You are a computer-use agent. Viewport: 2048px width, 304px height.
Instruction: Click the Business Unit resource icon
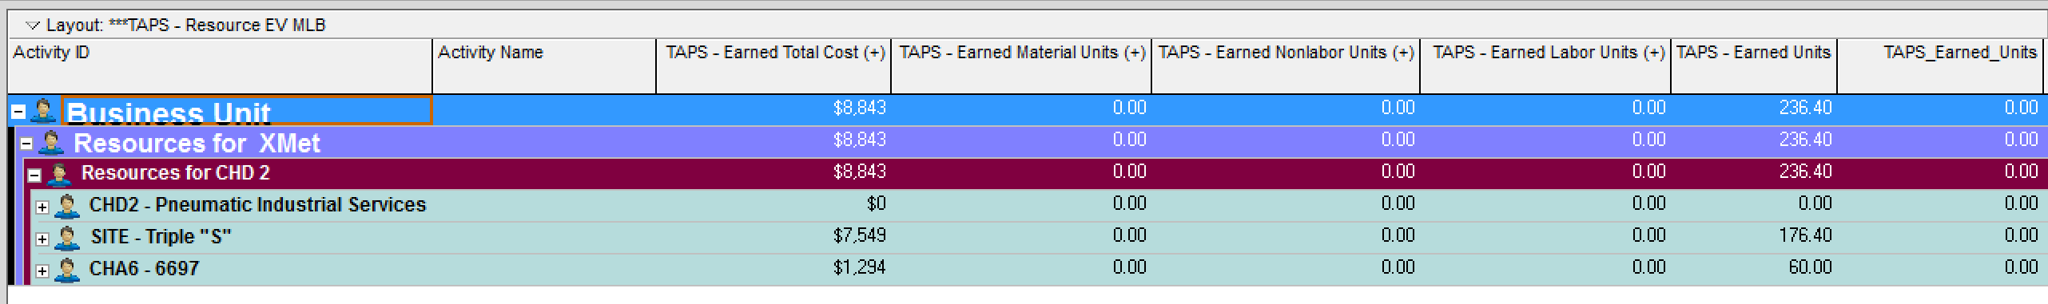[x=43, y=111]
